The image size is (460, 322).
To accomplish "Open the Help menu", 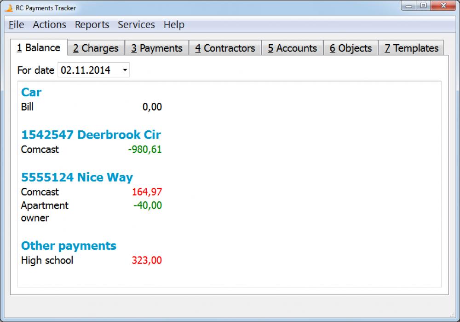I will pyautogui.click(x=173, y=24).
